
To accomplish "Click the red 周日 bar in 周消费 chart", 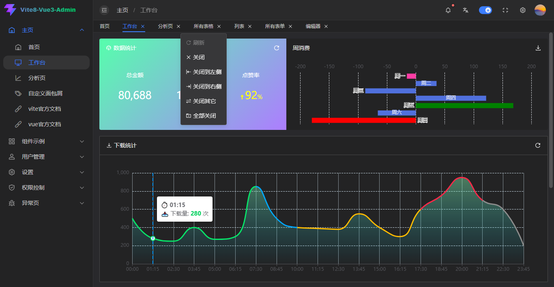I will (364, 120).
